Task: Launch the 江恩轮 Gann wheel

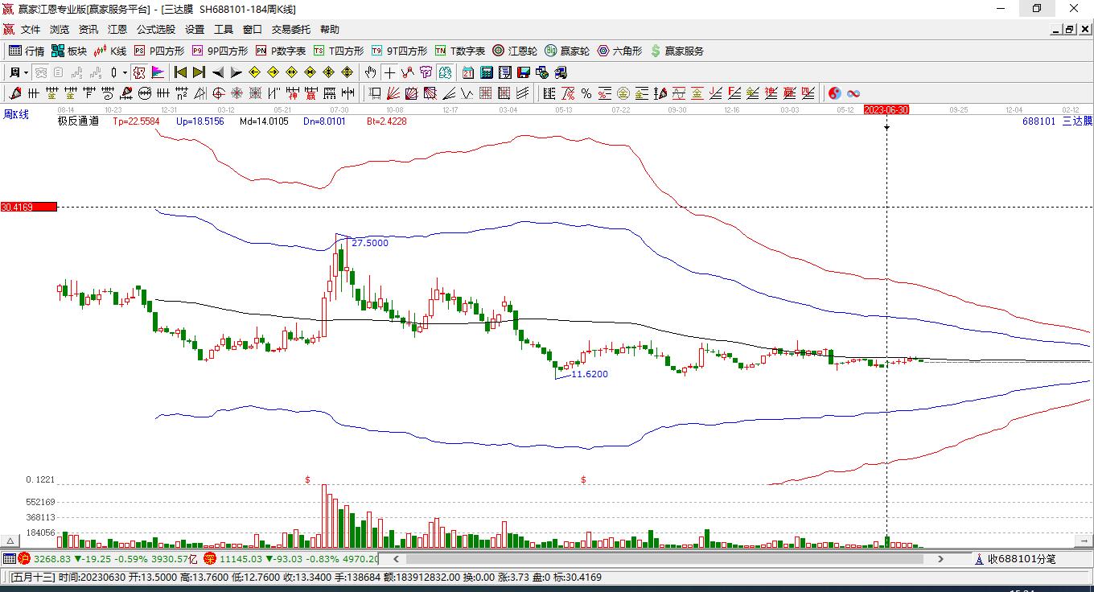Action: pyautogui.click(x=515, y=51)
